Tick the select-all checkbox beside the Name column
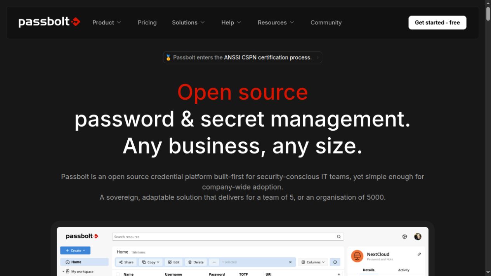 [118, 274]
